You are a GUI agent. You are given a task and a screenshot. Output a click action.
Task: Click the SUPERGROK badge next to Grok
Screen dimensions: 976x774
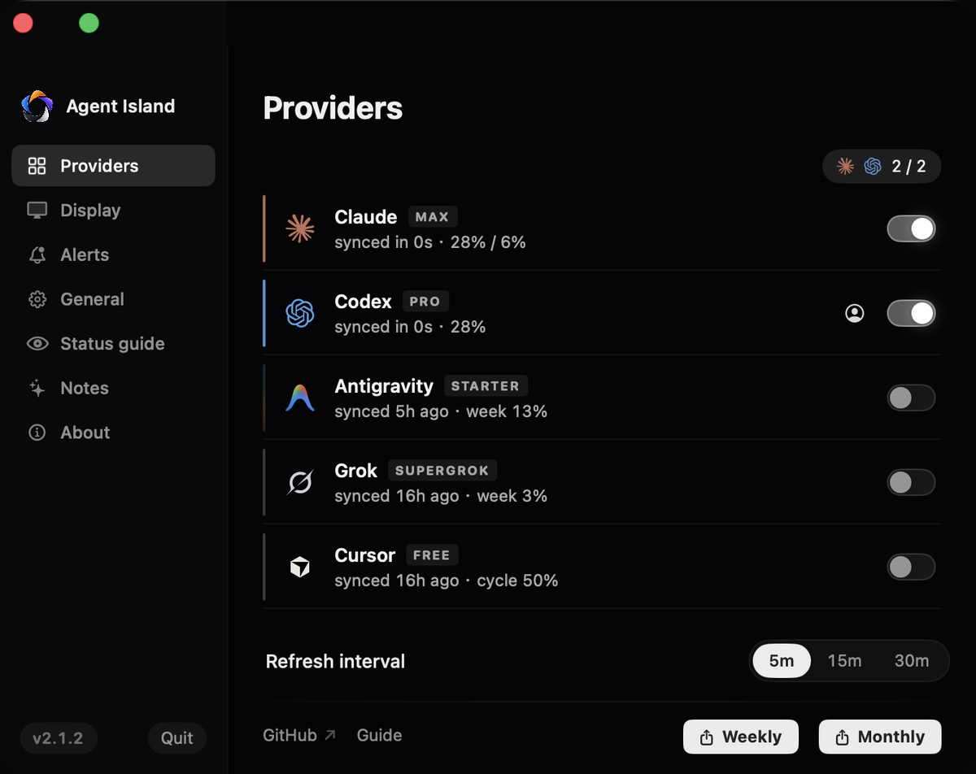coord(442,471)
